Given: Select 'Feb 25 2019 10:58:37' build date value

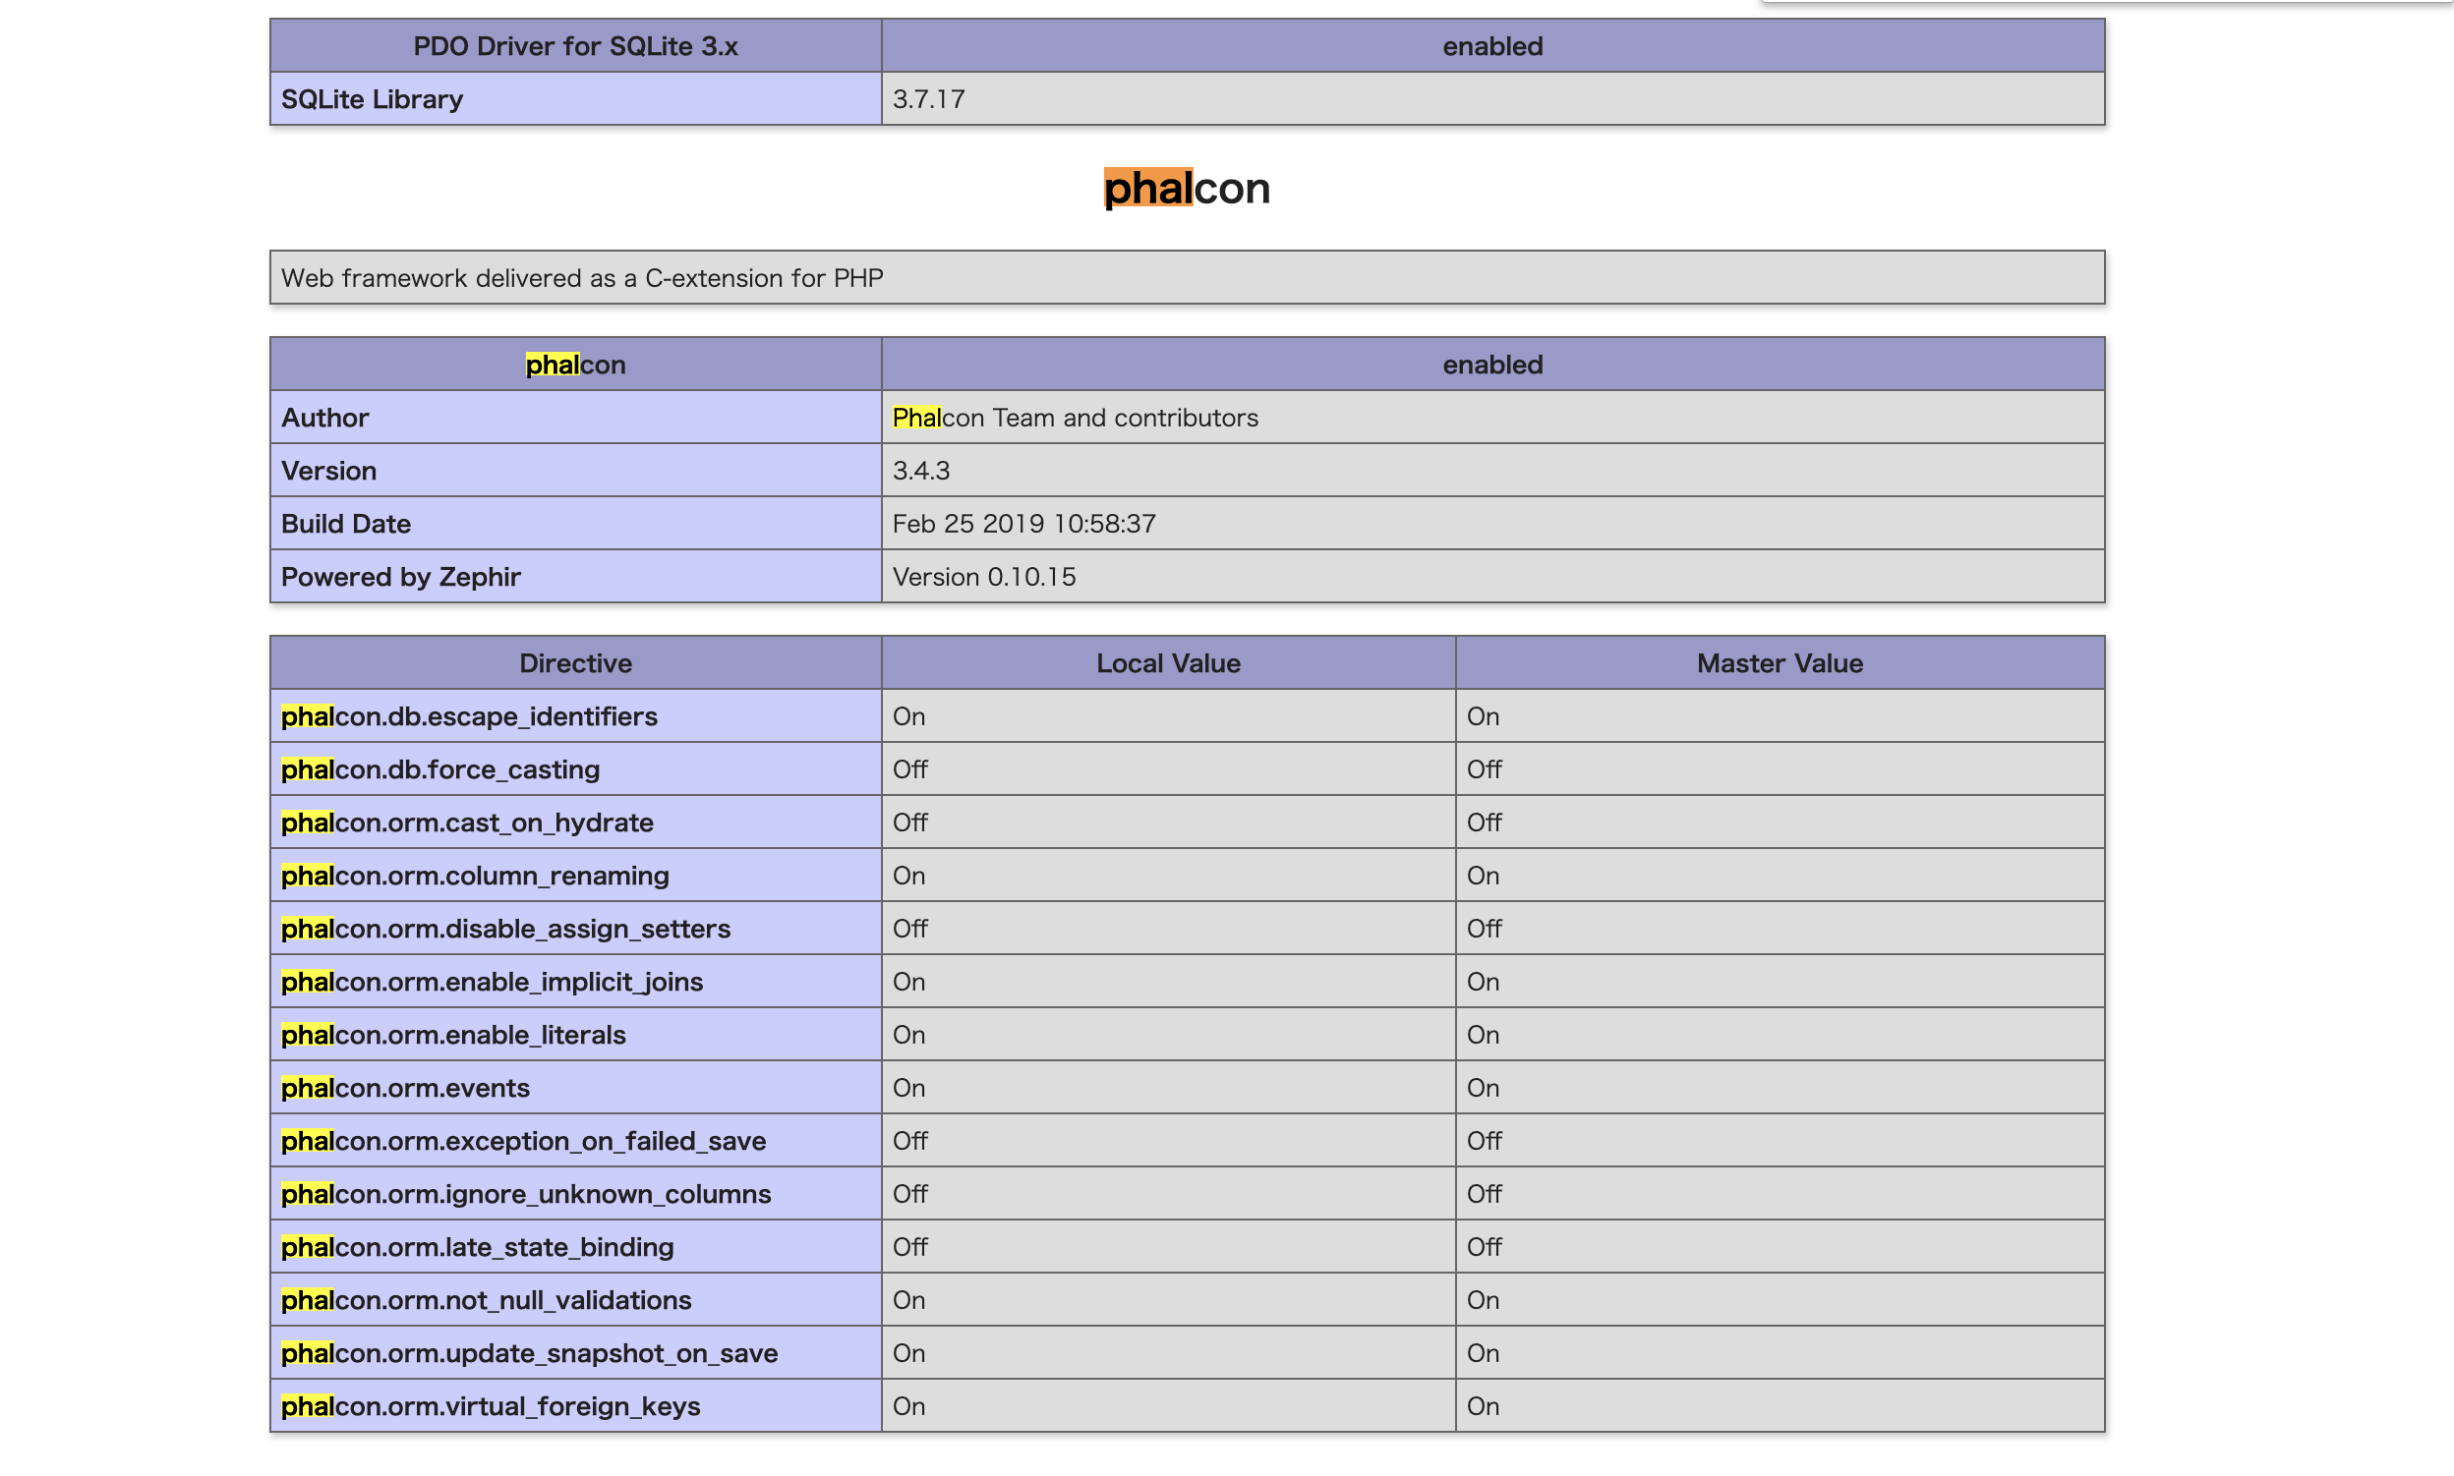Looking at the screenshot, I should tap(1024, 523).
